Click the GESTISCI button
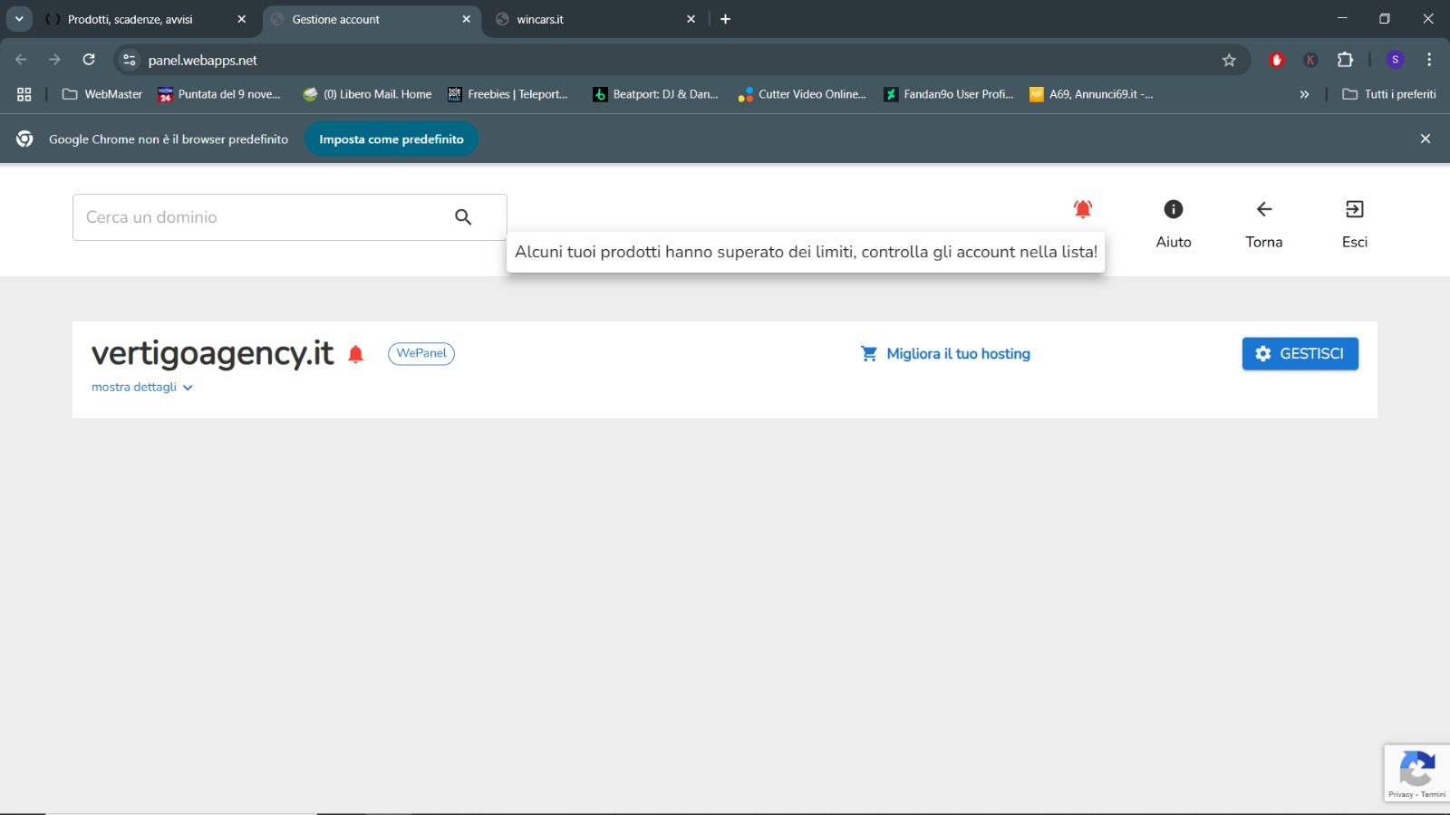This screenshot has width=1450, height=815. click(x=1300, y=354)
